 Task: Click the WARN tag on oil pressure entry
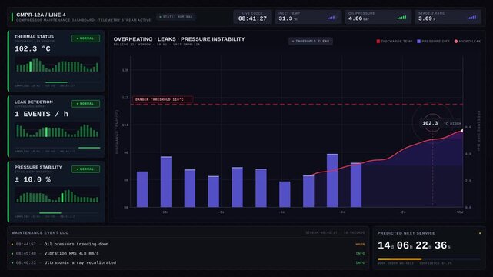click(x=360, y=245)
